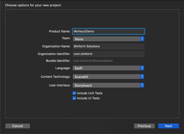Expand the Language dropdown set to Swift

pos(107,68)
